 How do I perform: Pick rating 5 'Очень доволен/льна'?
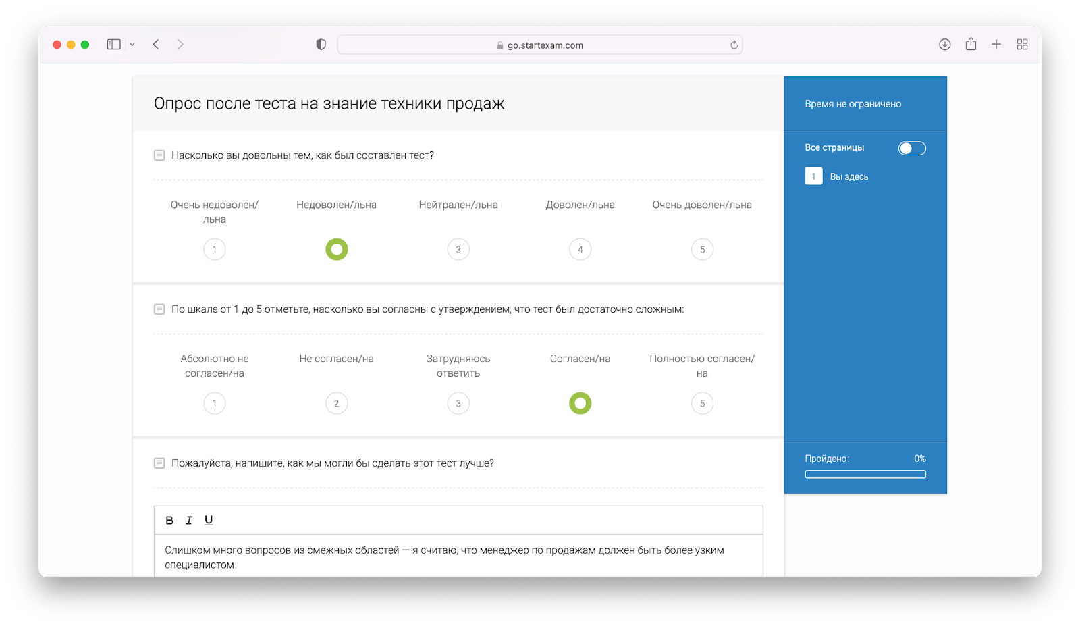tap(702, 250)
